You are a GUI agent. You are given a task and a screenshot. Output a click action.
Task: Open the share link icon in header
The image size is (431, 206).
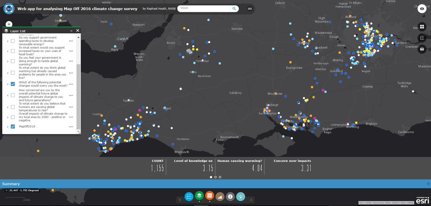(250, 8)
